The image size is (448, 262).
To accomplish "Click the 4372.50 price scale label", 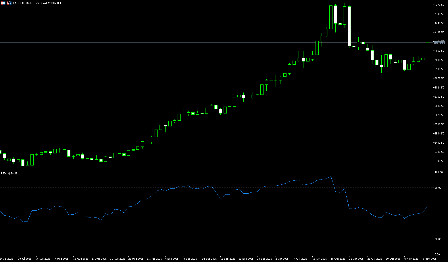I will [440, 5].
